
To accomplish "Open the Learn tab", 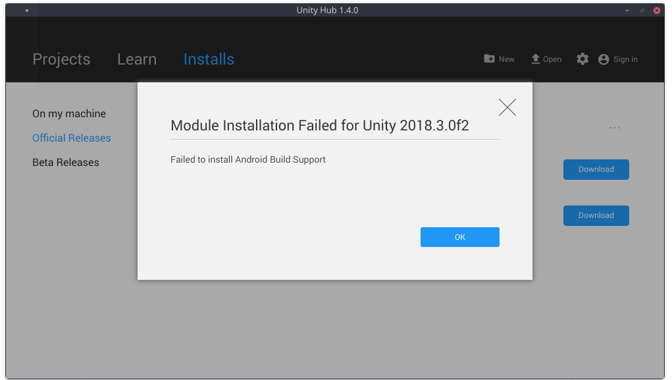I will [x=136, y=59].
